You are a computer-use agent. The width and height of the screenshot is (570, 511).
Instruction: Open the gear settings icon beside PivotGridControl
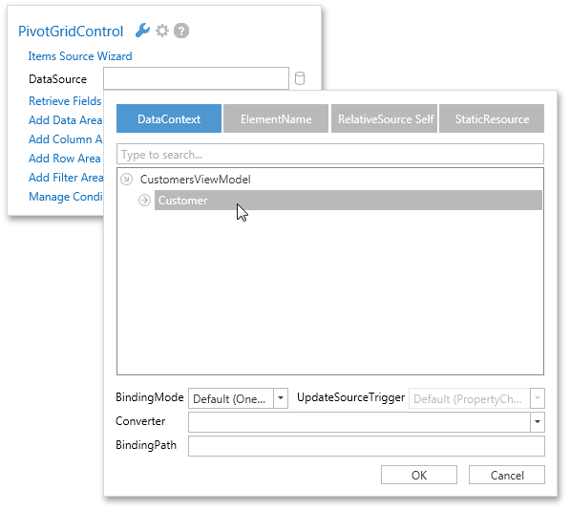pyautogui.click(x=162, y=31)
